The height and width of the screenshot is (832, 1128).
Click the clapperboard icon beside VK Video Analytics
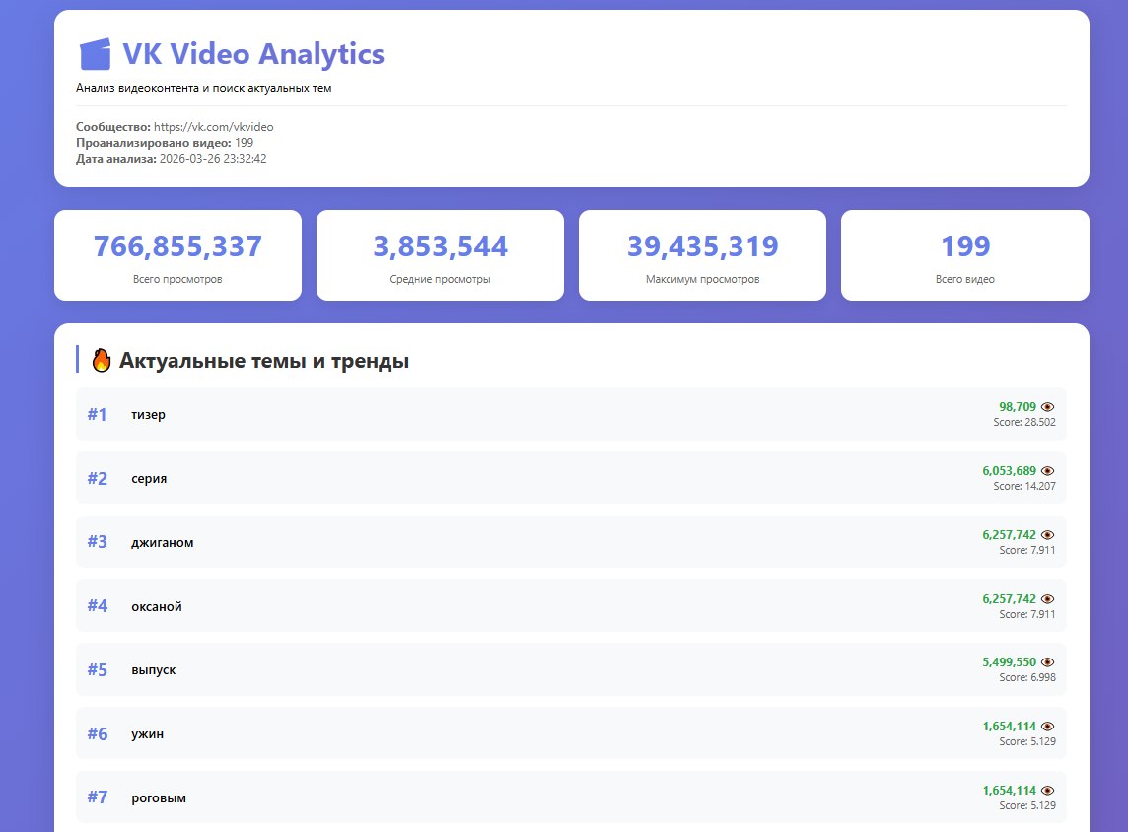click(95, 54)
